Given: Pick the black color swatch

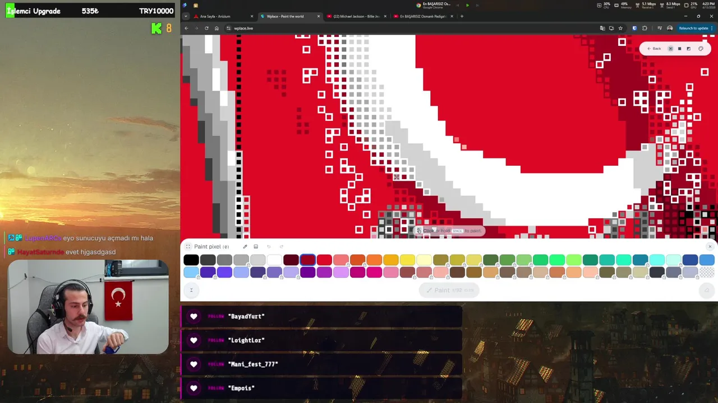Looking at the screenshot, I should pos(191,260).
